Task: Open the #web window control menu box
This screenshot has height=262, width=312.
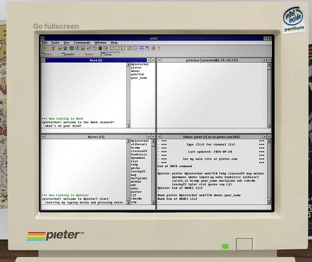Action: tap(43, 60)
